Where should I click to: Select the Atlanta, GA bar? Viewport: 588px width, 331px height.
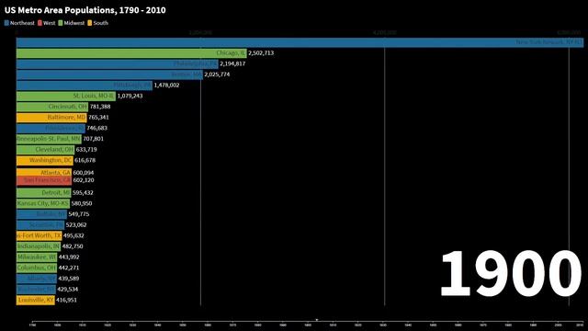44,173
